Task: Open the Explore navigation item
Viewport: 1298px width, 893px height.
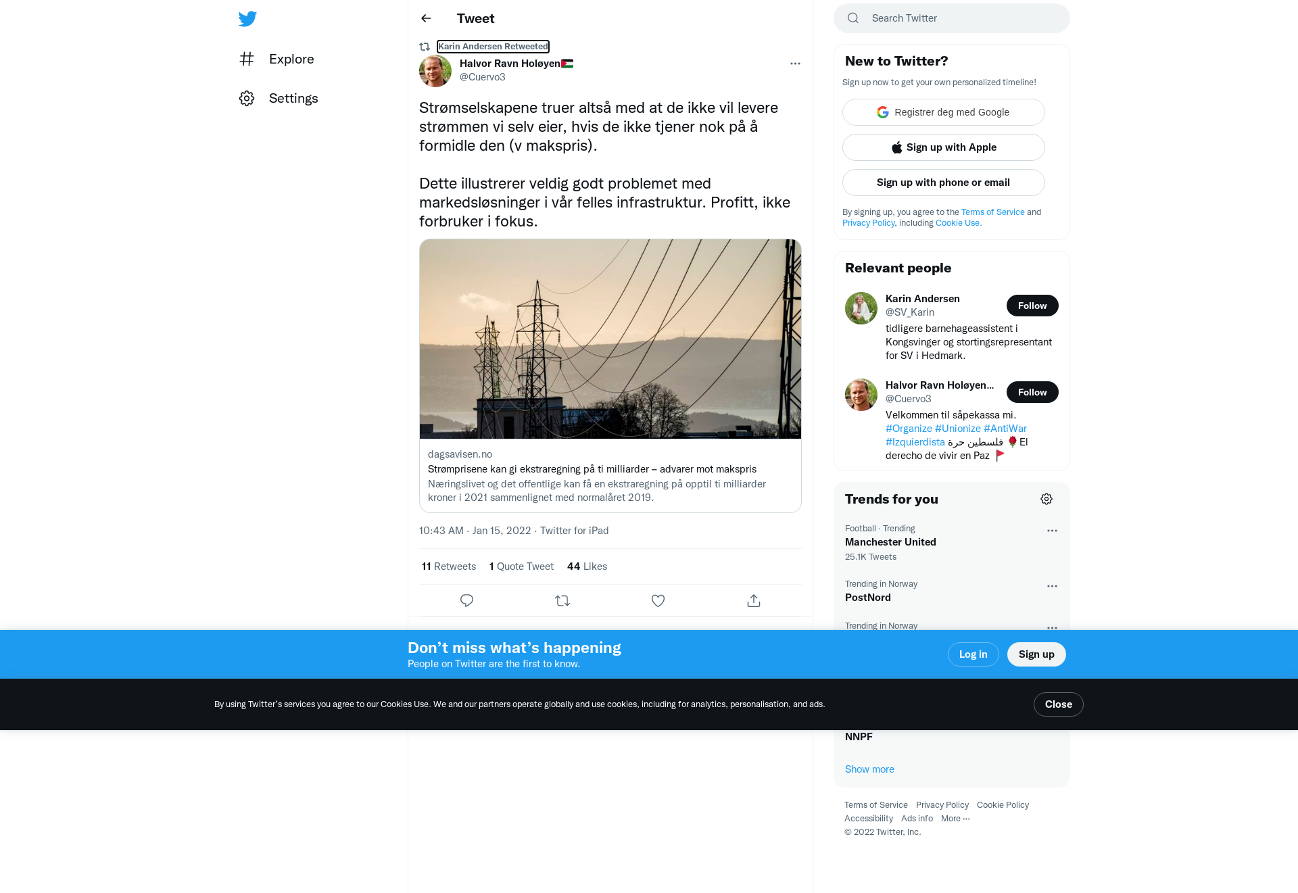Action: tap(277, 59)
